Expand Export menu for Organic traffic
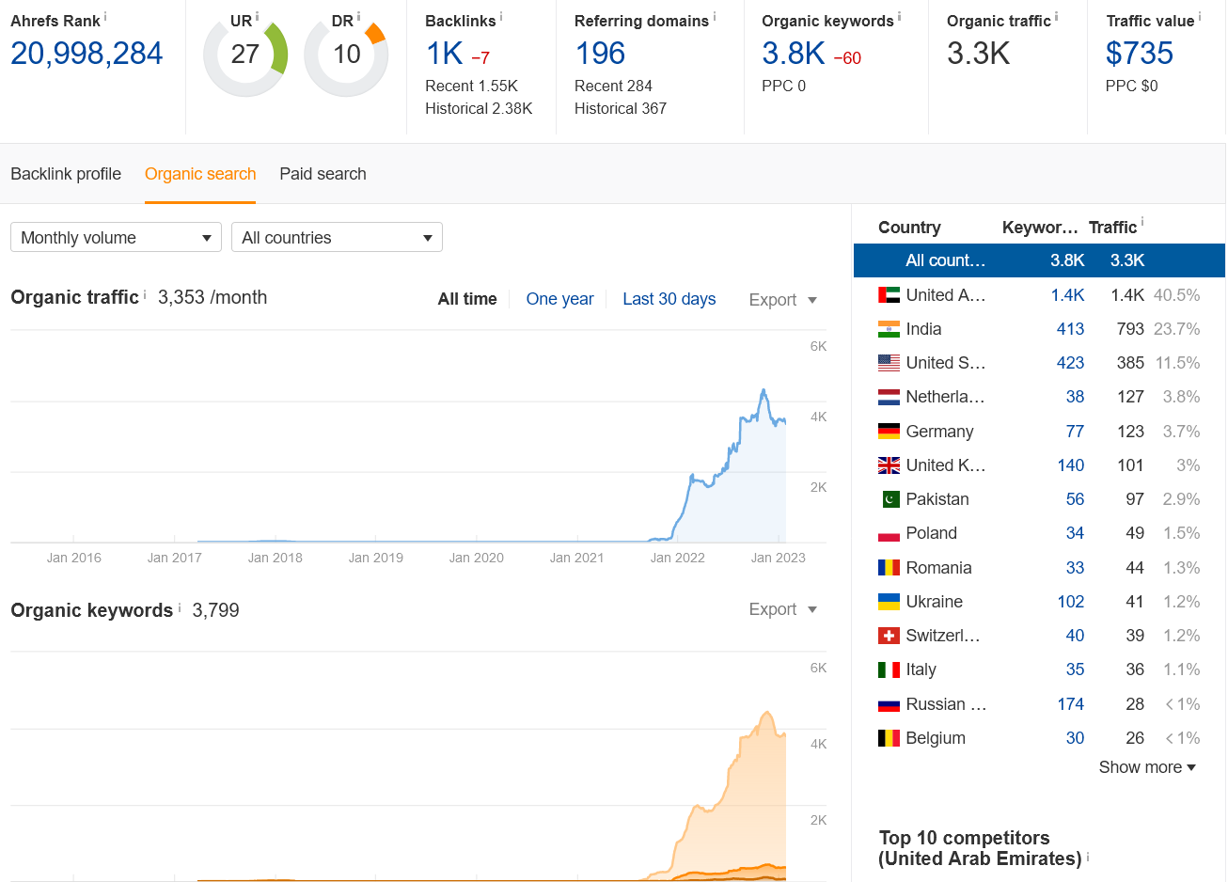Image resolution: width=1228 pixels, height=882 pixels. pos(782,300)
